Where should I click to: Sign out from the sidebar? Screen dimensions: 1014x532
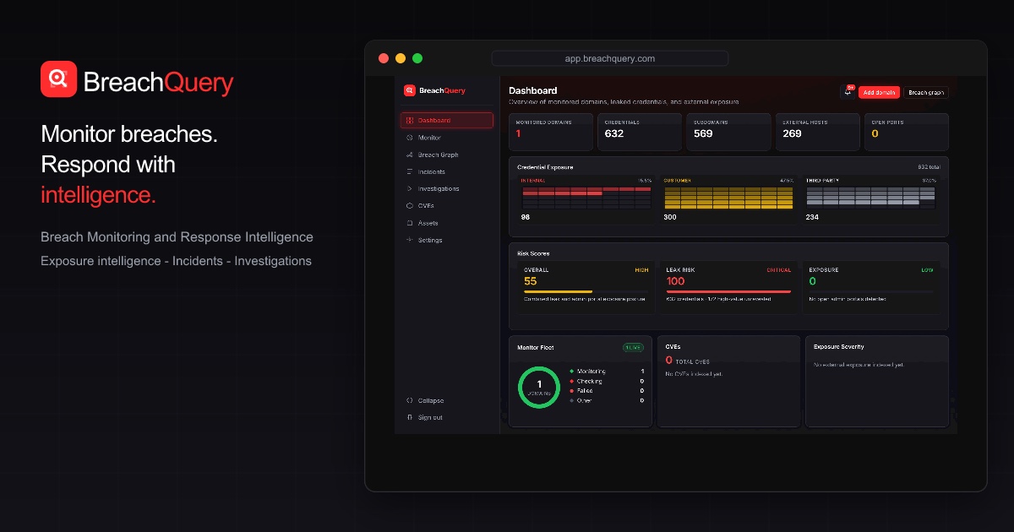pos(424,417)
